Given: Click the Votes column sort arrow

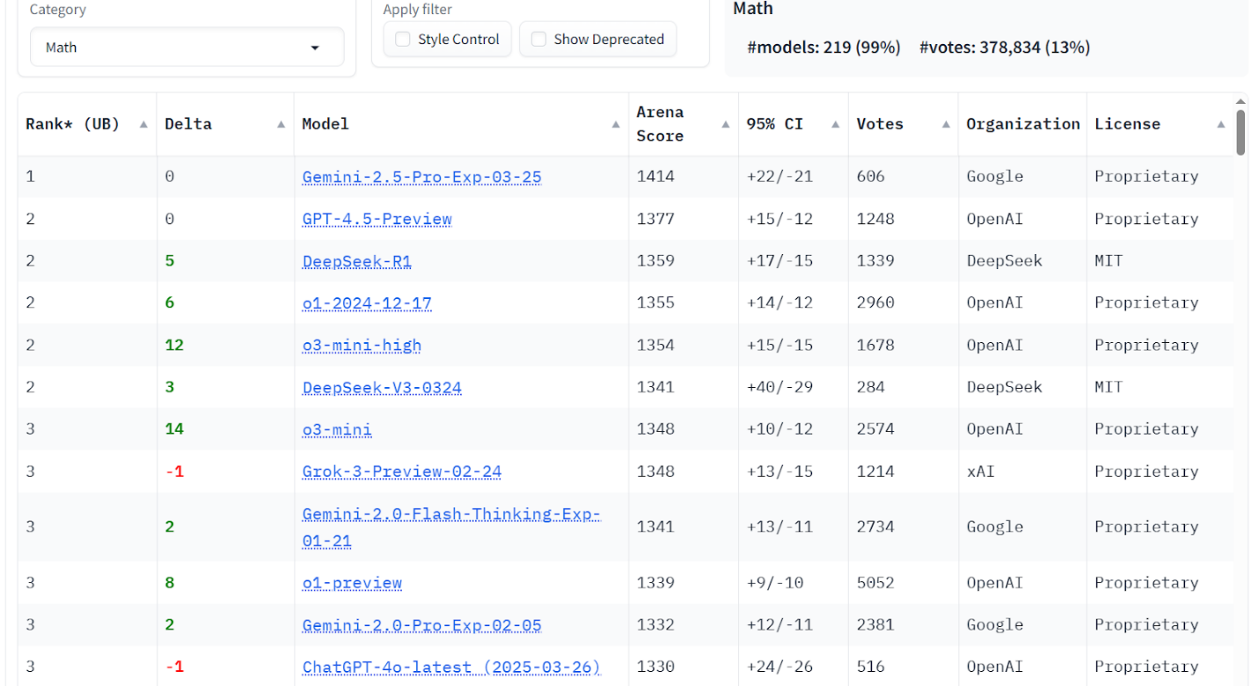Looking at the screenshot, I should tap(946, 125).
